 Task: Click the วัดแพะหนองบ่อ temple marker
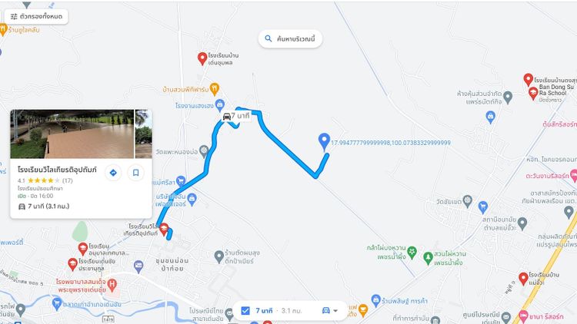(204, 150)
